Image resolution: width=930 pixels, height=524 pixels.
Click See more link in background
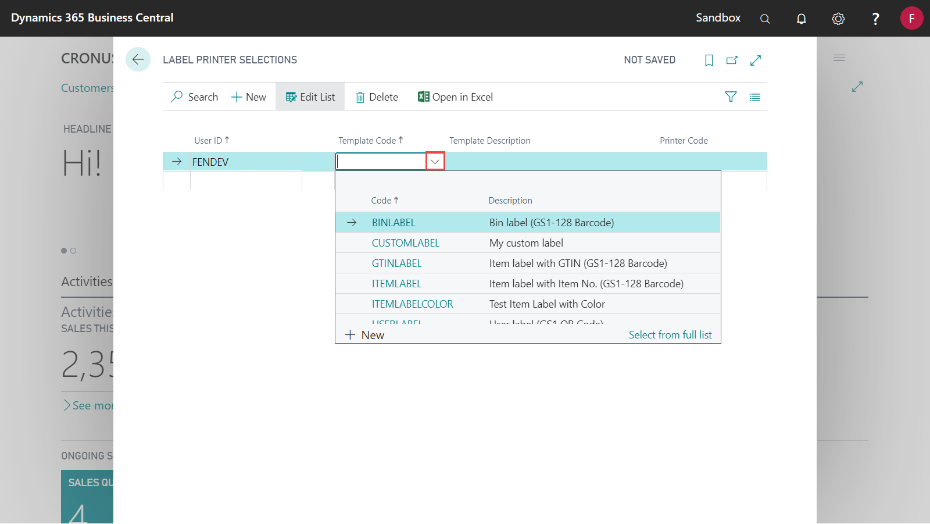pyautogui.click(x=89, y=405)
